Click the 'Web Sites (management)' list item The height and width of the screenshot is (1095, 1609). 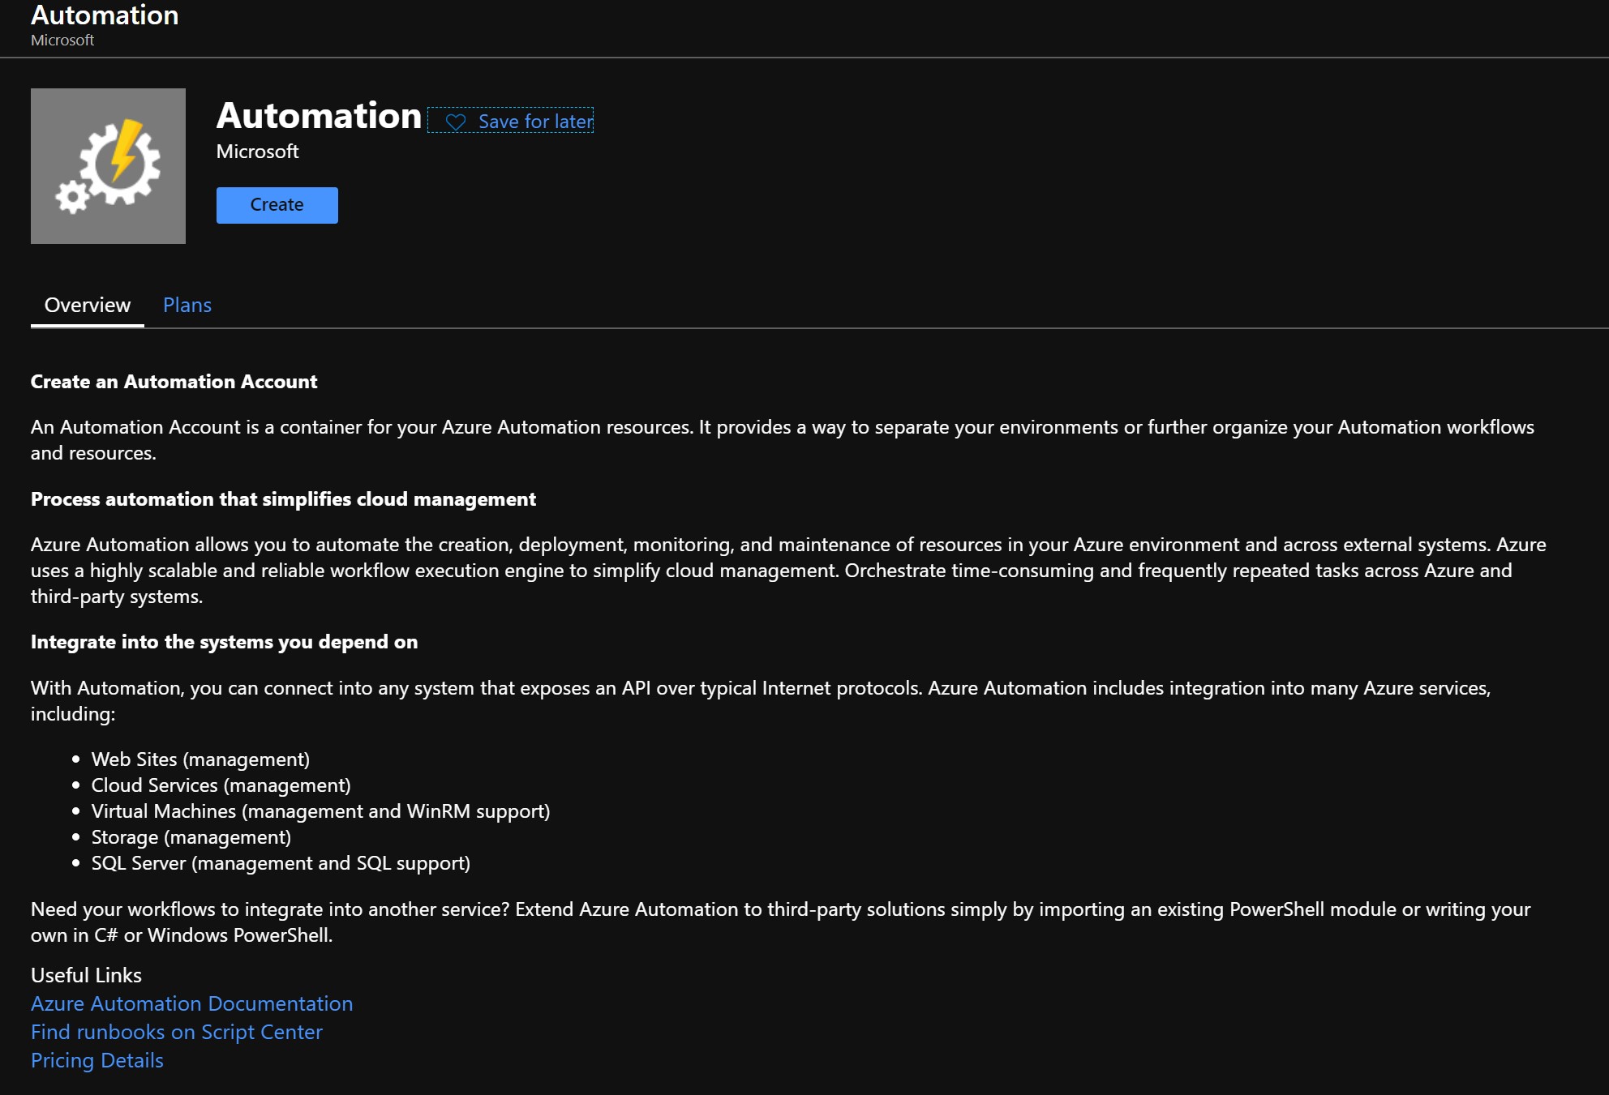(x=200, y=759)
